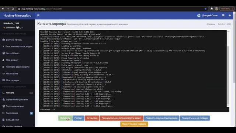Click the API code brackets icon
Screen dimensions: 236x133
point(3,74)
